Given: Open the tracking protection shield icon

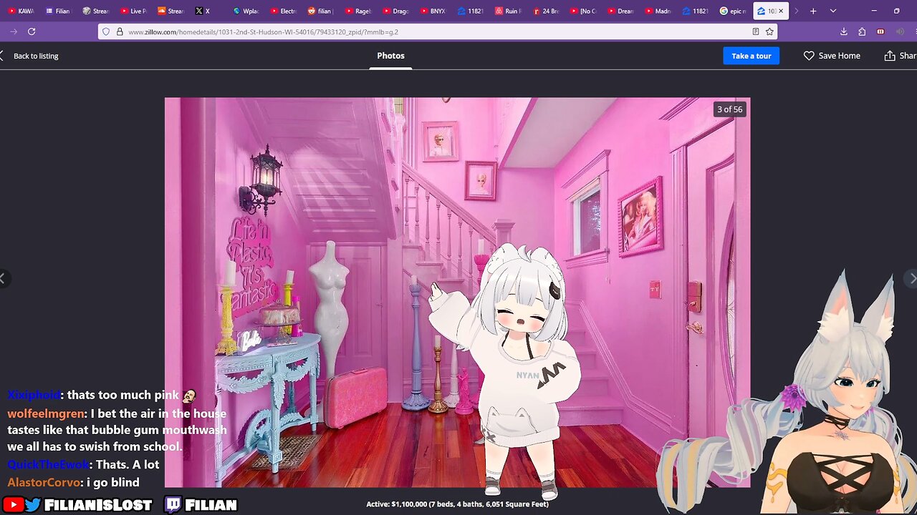Looking at the screenshot, I should (x=106, y=31).
